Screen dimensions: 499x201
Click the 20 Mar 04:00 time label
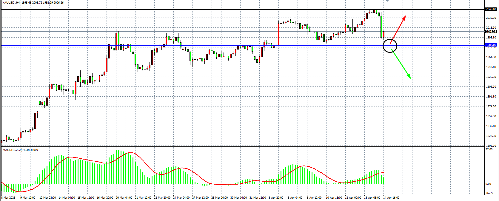pos(124,197)
